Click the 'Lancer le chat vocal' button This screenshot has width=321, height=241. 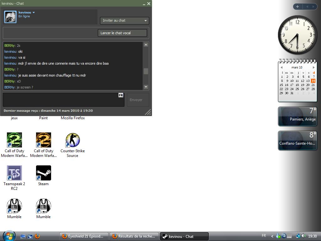[x=122, y=33]
